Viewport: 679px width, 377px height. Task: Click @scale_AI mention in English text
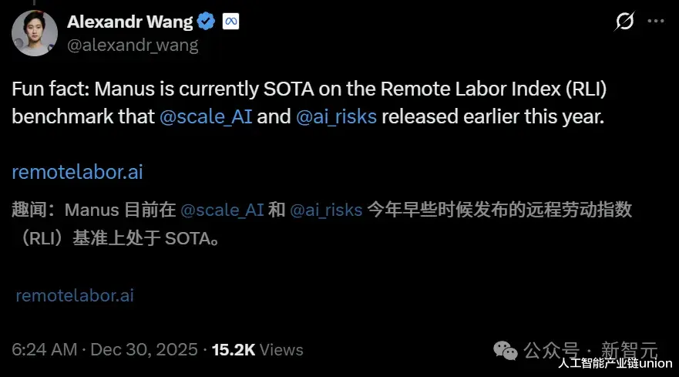point(201,118)
